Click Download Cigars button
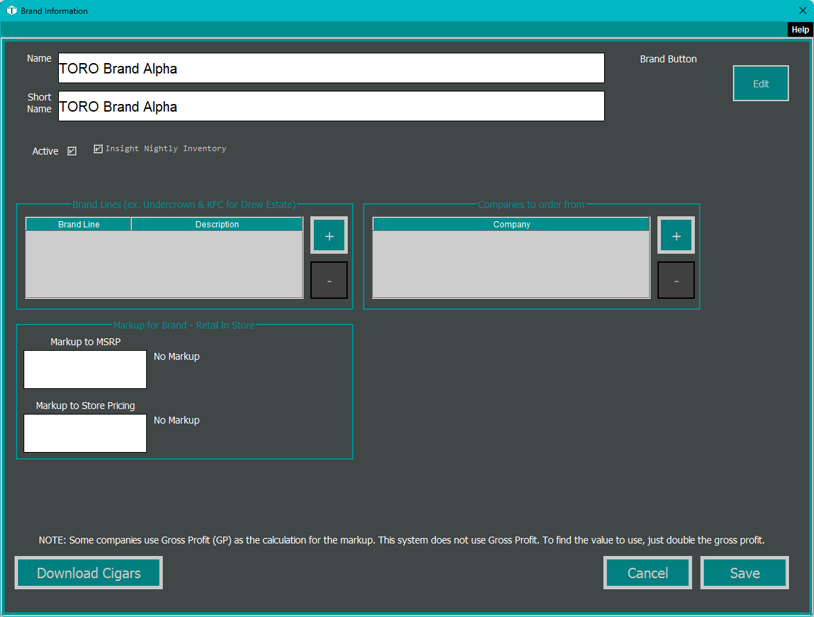 89,573
